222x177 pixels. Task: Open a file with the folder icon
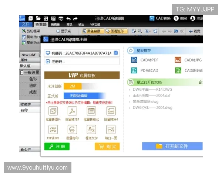pos(38,18)
